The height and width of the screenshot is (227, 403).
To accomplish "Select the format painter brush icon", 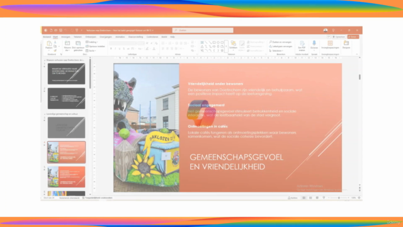I will [55, 50].
